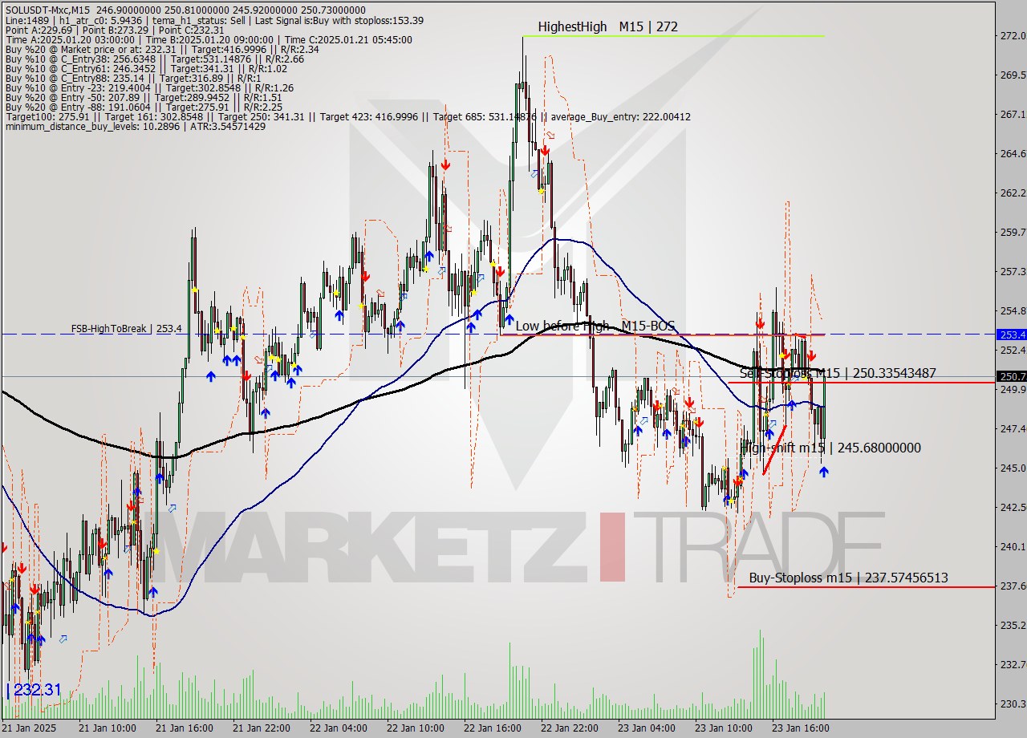1027x738 pixels.
Task: Click the blue buy arrow below the latest candle
Action: (x=823, y=472)
